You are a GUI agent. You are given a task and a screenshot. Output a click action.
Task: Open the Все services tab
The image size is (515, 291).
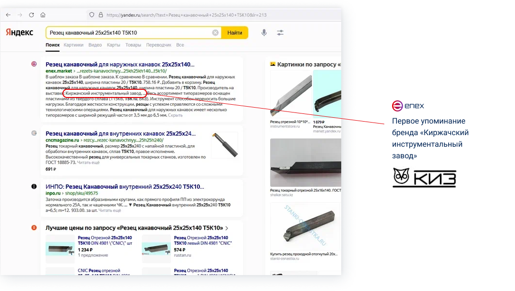click(180, 45)
